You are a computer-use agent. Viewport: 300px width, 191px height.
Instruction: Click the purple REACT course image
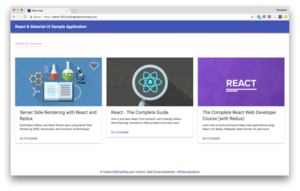pyautogui.click(x=241, y=82)
